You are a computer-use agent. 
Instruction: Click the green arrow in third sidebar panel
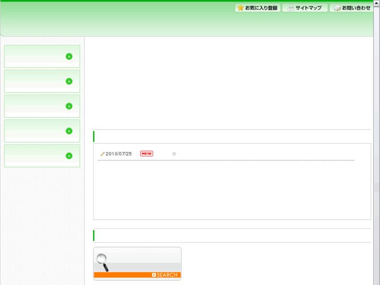pyautogui.click(x=69, y=106)
